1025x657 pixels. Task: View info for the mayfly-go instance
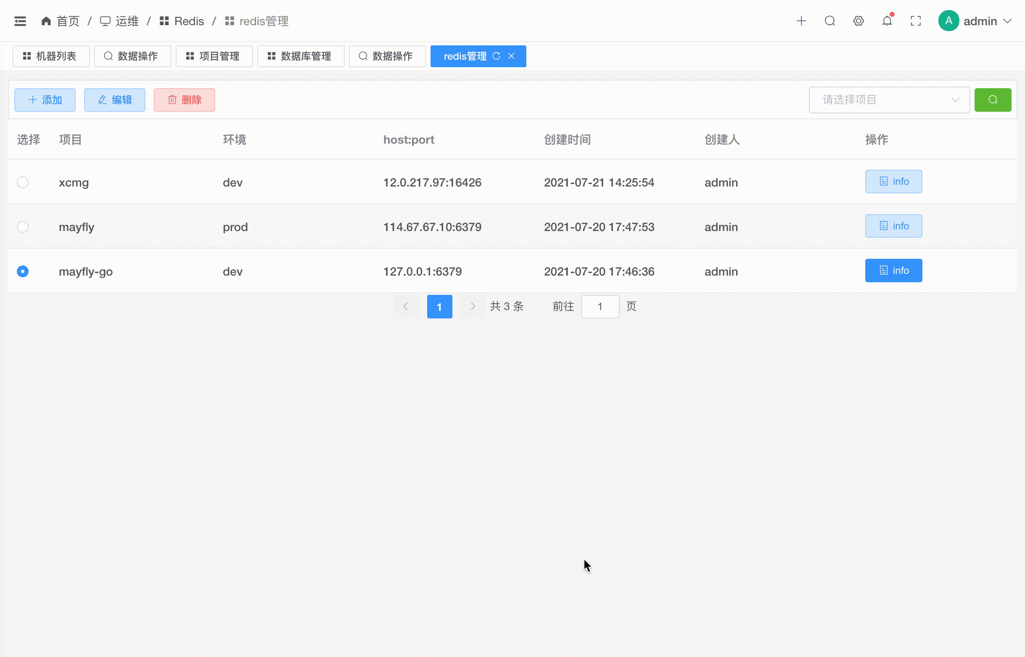click(893, 271)
